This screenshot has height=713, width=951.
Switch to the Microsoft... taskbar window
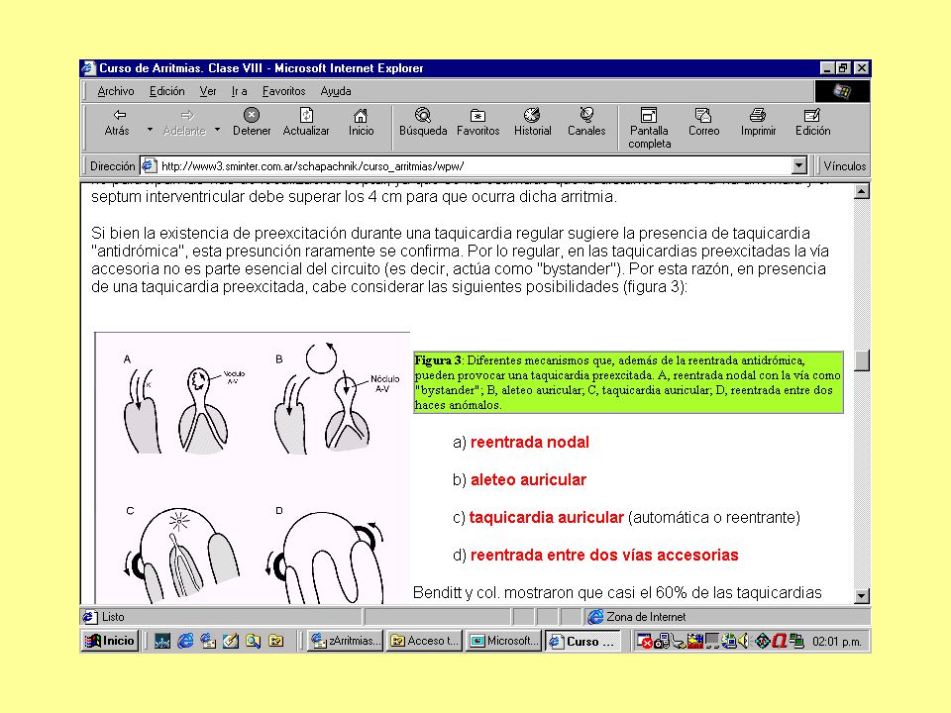coord(503,641)
